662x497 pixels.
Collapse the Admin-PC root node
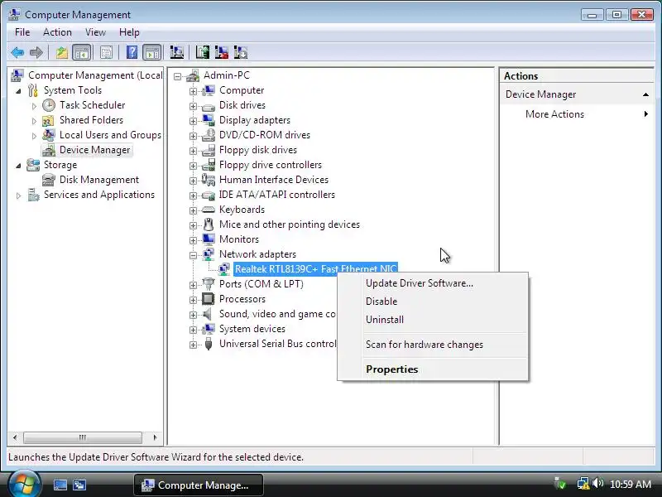tap(177, 76)
